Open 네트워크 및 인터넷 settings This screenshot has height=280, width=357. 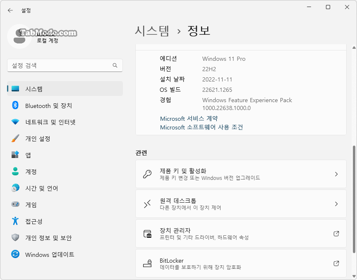coord(65,122)
